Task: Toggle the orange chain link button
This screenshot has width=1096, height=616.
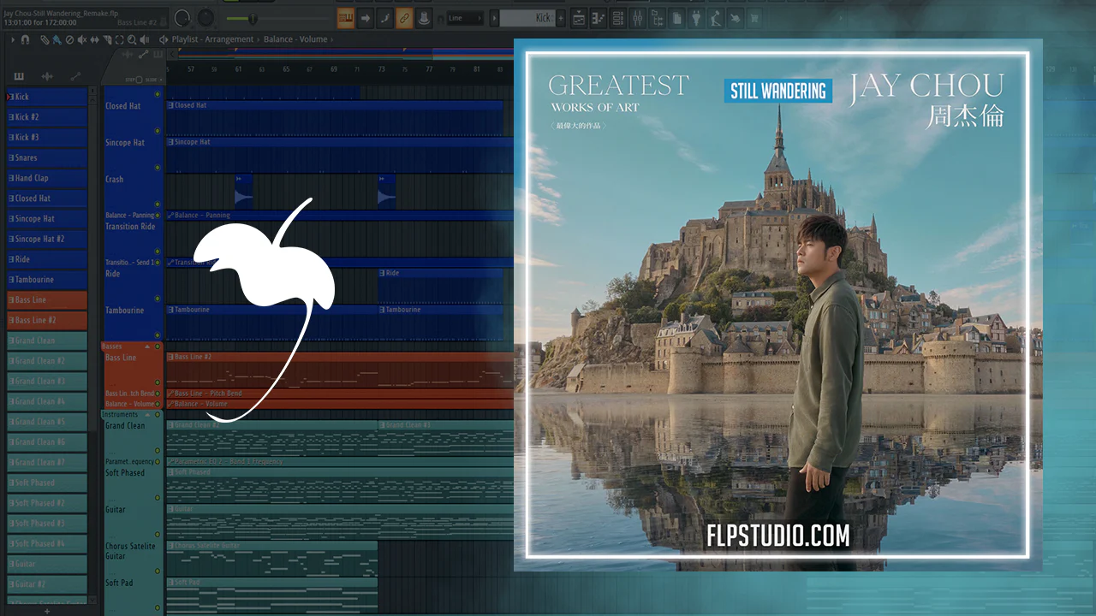Action: pos(404,17)
